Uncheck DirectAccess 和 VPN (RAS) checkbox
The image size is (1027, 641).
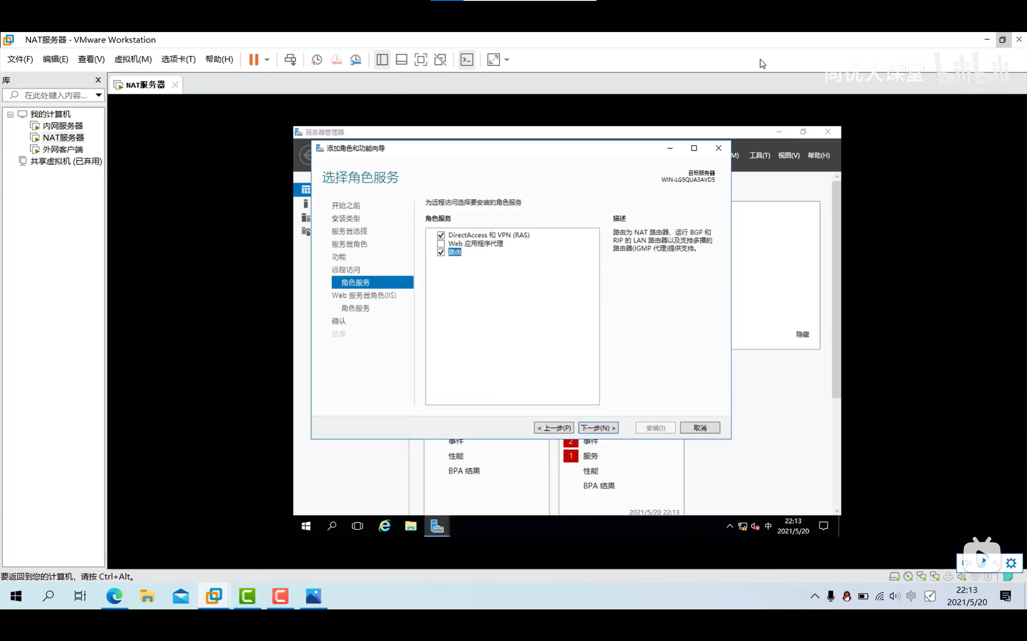[441, 235]
